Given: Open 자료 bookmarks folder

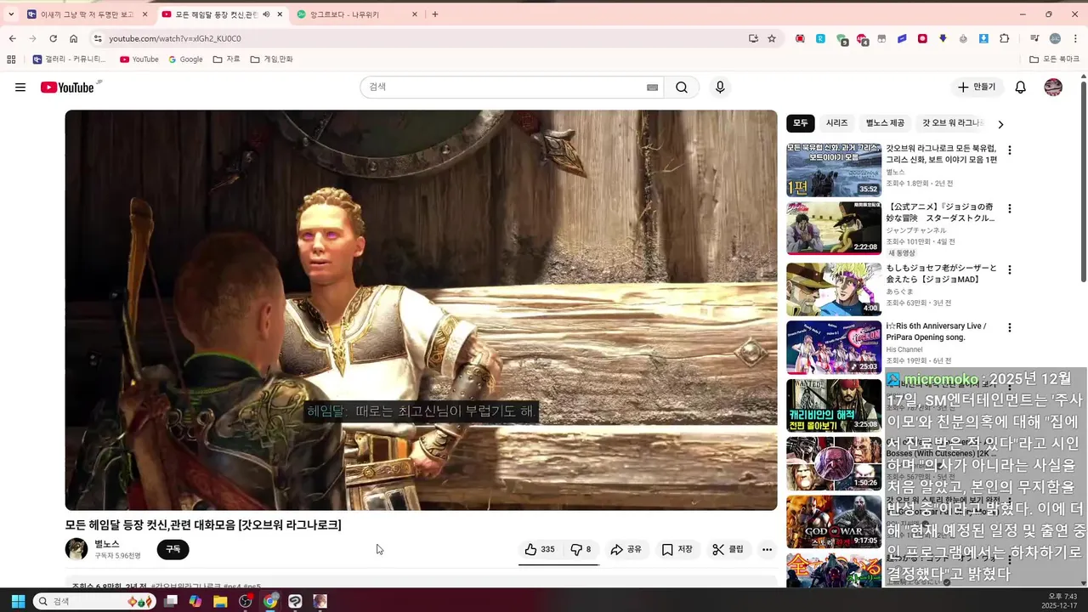Looking at the screenshot, I should (227, 59).
